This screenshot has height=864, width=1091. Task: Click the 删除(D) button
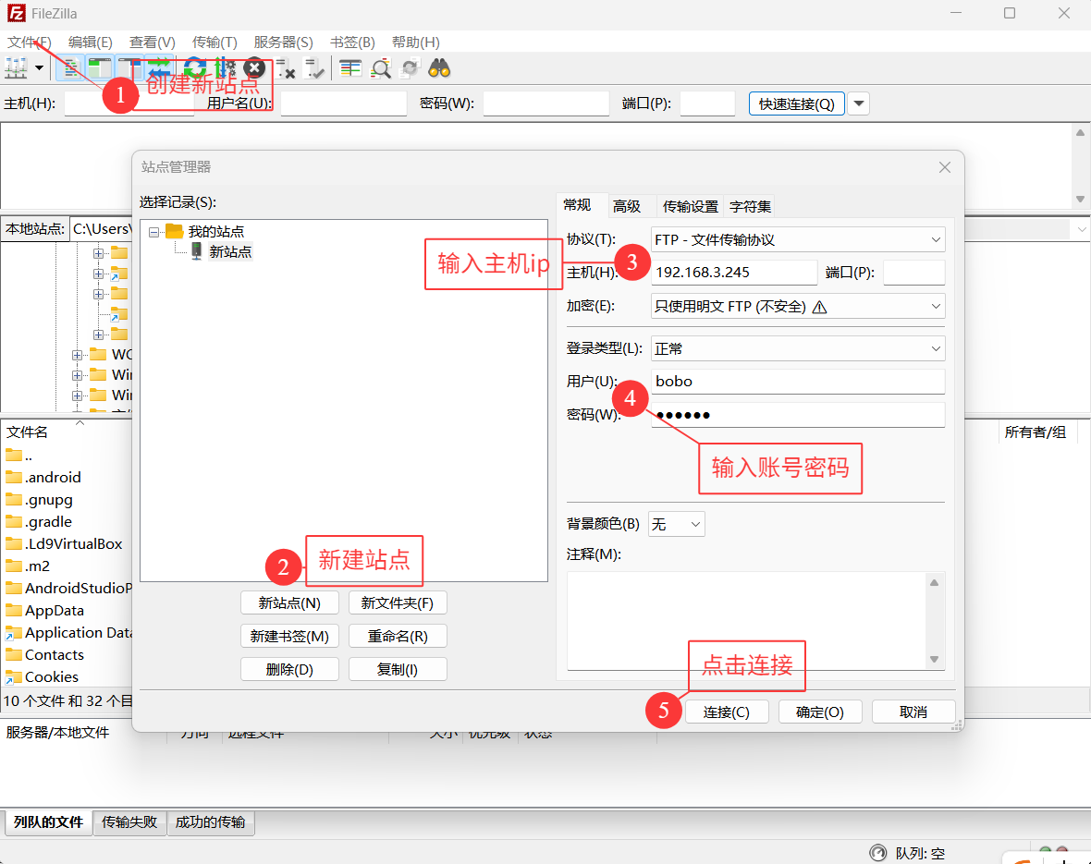point(289,669)
